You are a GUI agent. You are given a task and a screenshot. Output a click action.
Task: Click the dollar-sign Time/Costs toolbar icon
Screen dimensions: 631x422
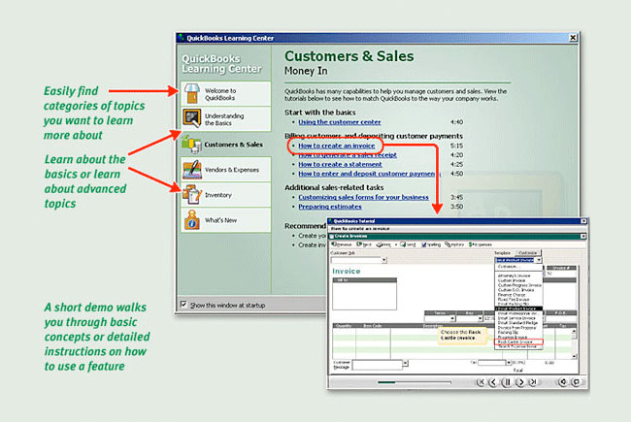click(481, 244)
